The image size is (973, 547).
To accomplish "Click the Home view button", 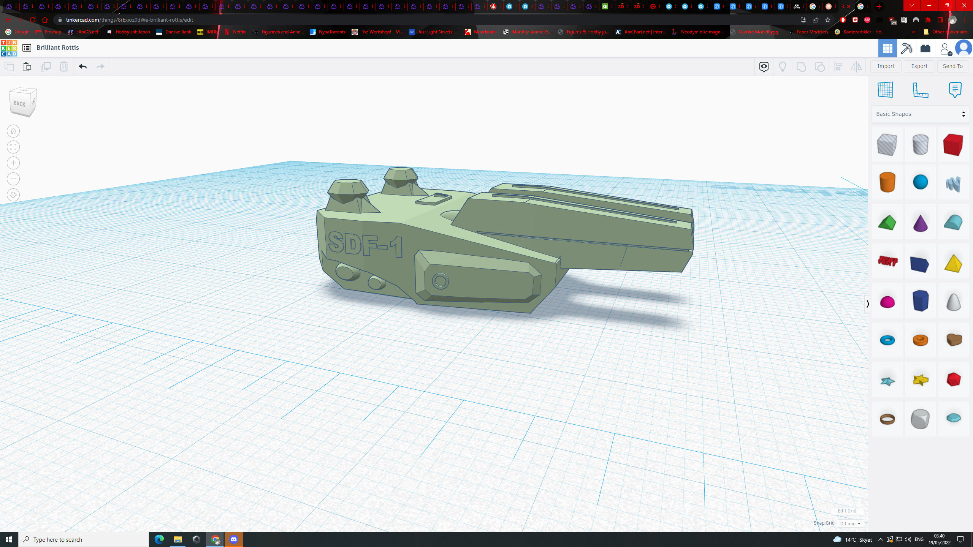I will (x=13, y=131).
